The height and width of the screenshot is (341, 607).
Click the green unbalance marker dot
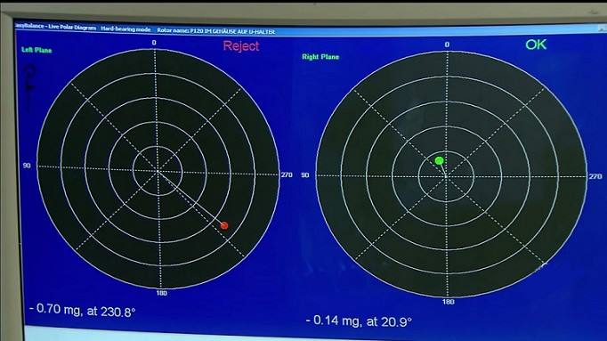(x=439, y=160)
